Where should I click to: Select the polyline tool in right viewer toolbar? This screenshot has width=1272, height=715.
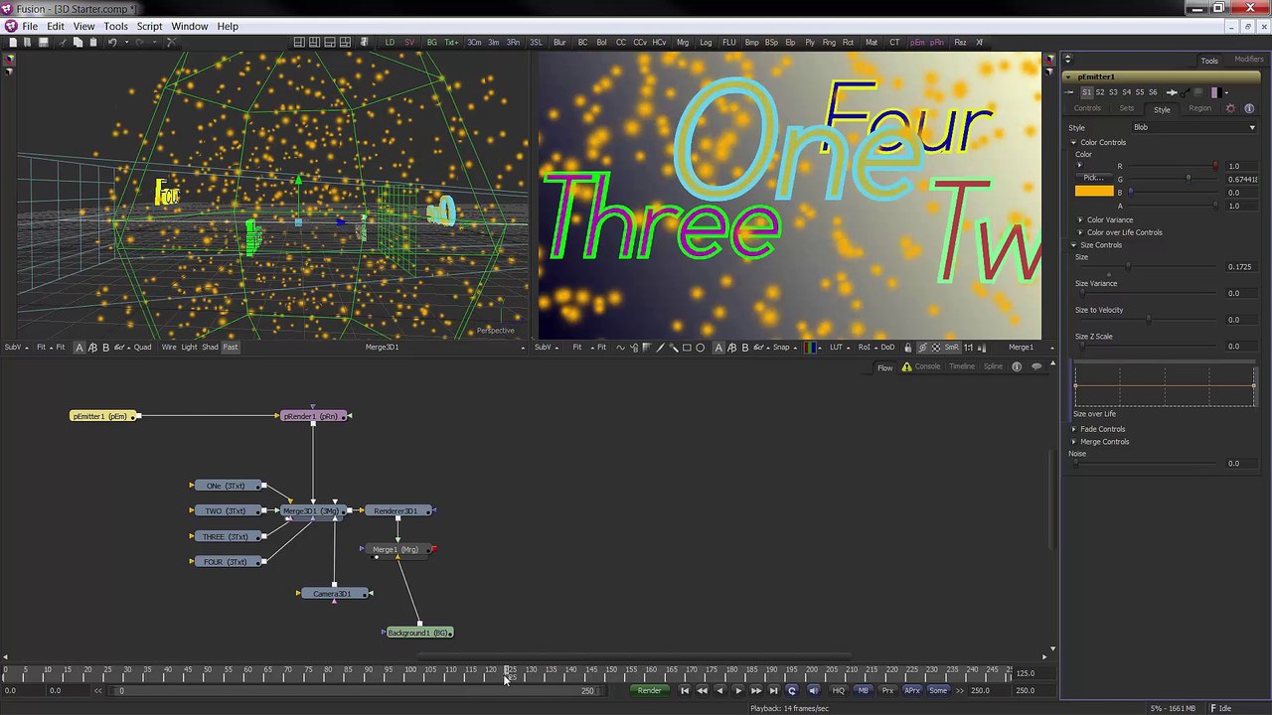coord(660,348)
